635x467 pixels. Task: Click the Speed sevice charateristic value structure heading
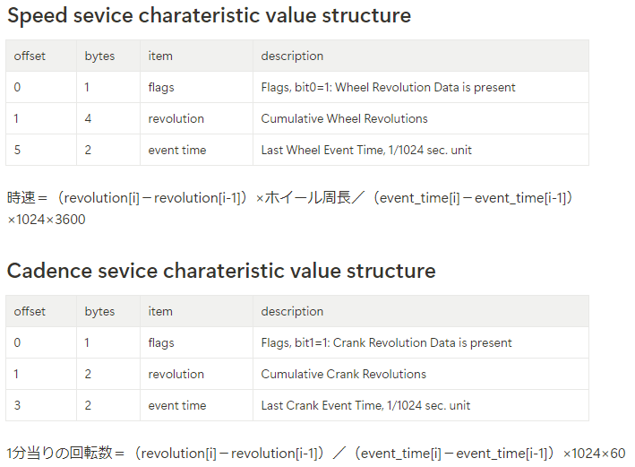coord(209,16)
